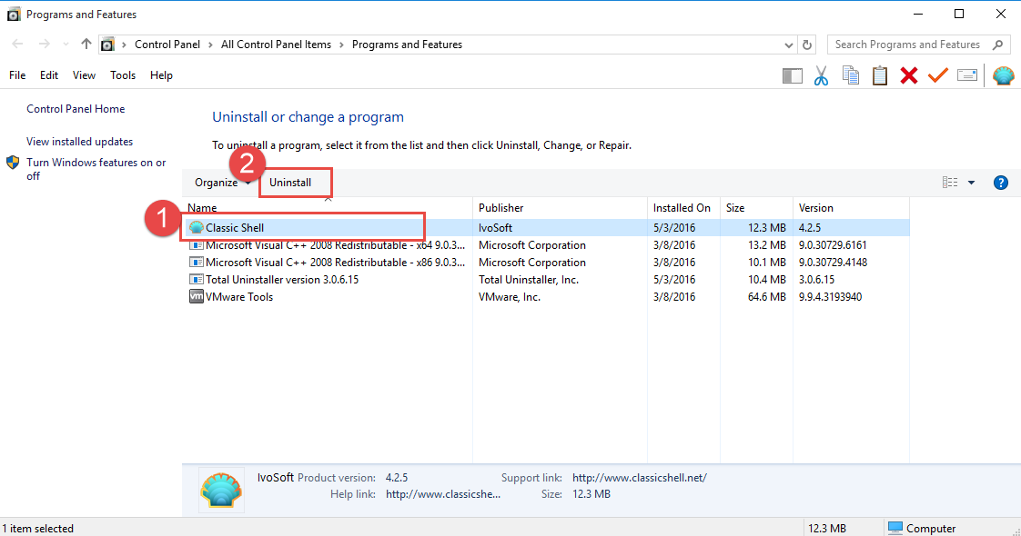Navigate to Control Panel breadcrumb
The width and height of the screenshot is (1021, 536).
(167, 45)
